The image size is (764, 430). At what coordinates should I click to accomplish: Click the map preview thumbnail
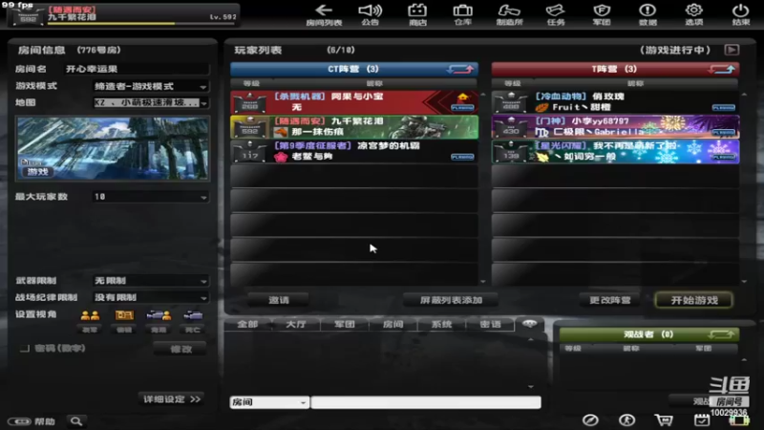tap(113, 148)
